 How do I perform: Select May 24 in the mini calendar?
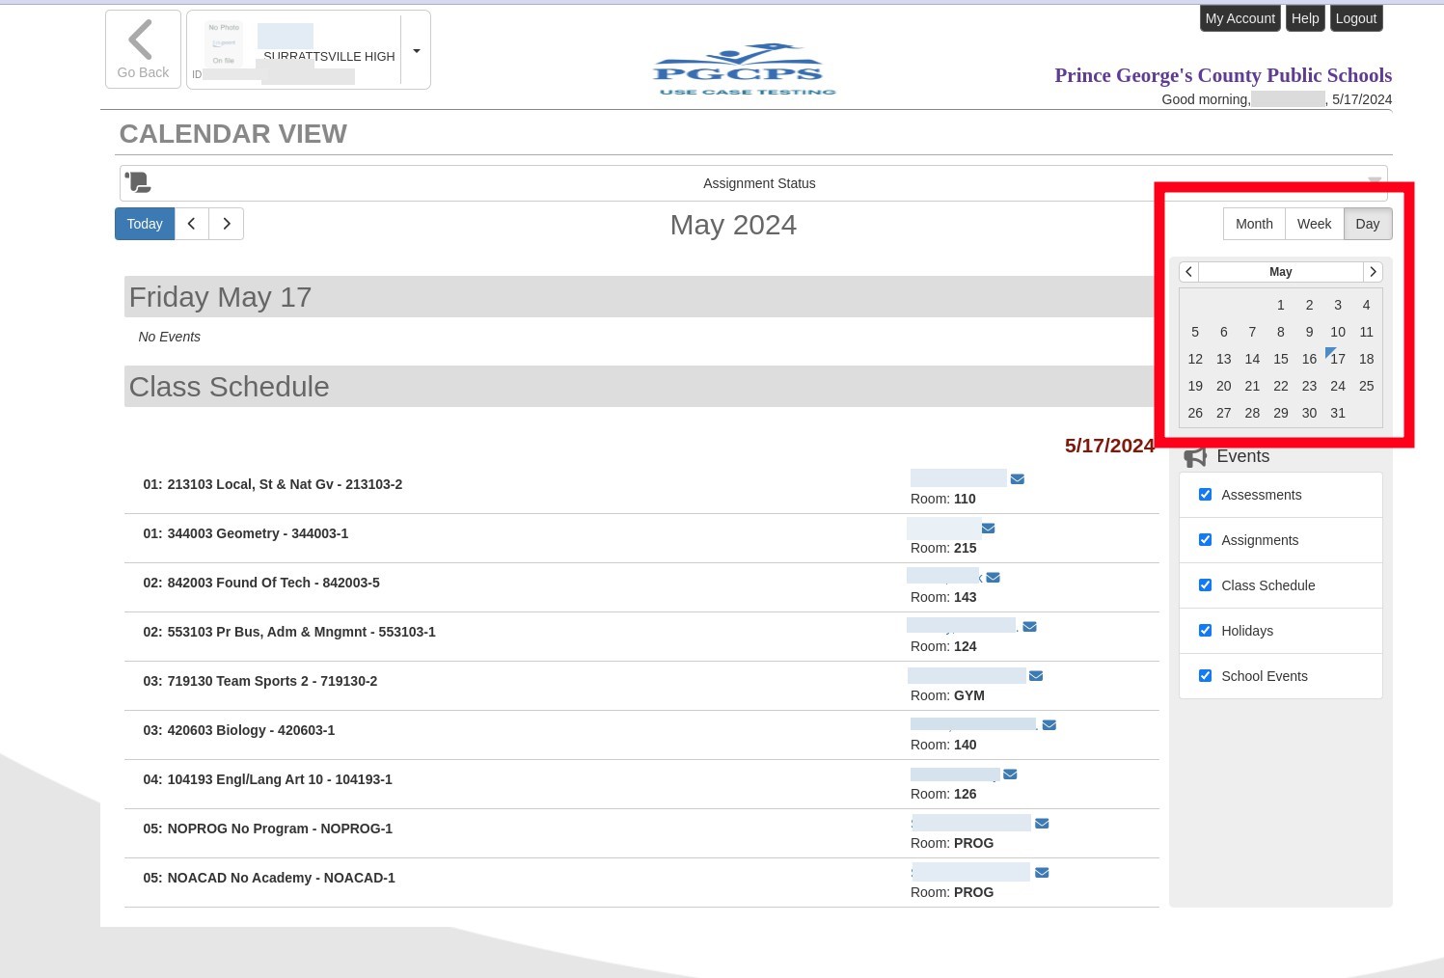click(x=1337, y=386)
